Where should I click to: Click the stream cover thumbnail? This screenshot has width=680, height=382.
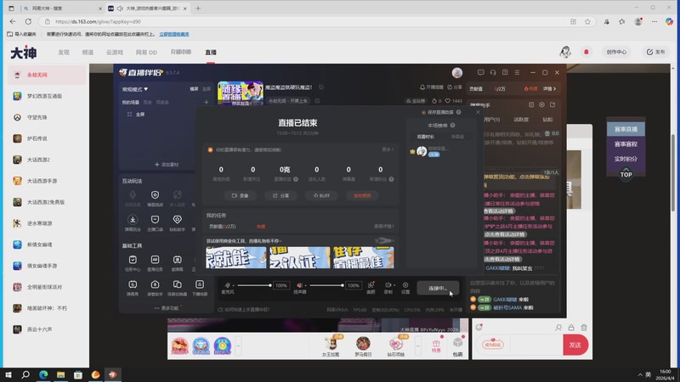tap(241, 93)
